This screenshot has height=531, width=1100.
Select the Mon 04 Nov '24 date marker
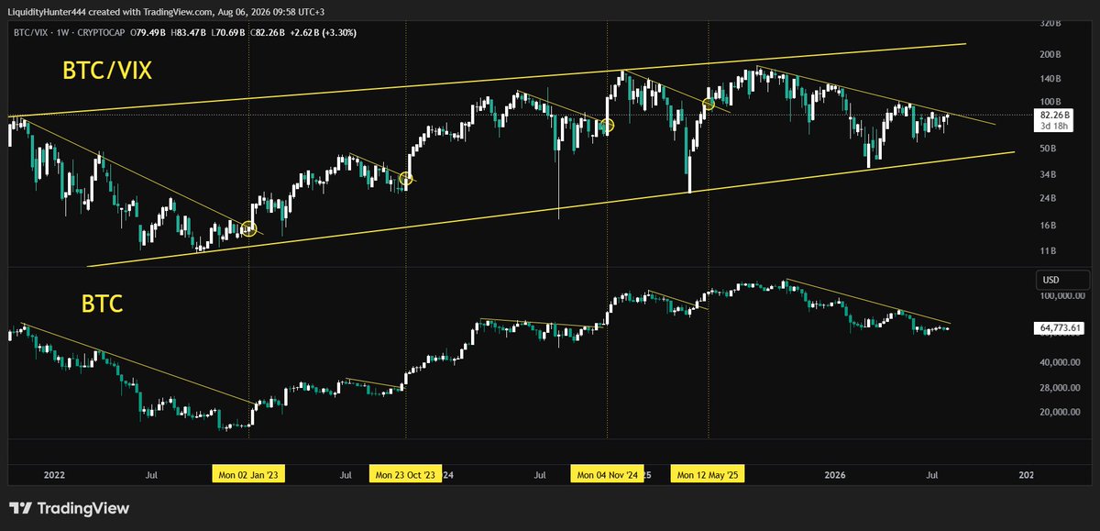tap(607, 475)
